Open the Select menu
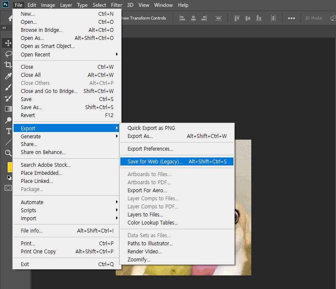 pos(99,5)
